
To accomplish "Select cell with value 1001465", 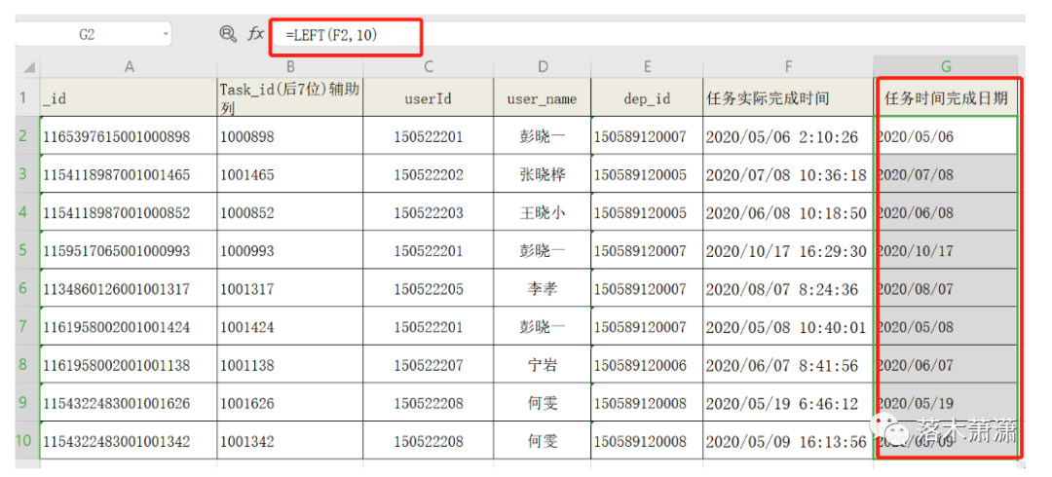I will click(290, 174).
